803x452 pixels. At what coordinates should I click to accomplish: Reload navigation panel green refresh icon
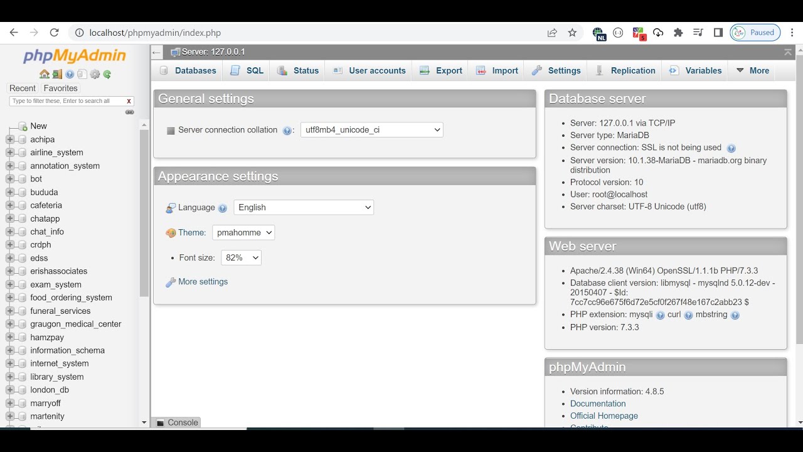(107, 74)
